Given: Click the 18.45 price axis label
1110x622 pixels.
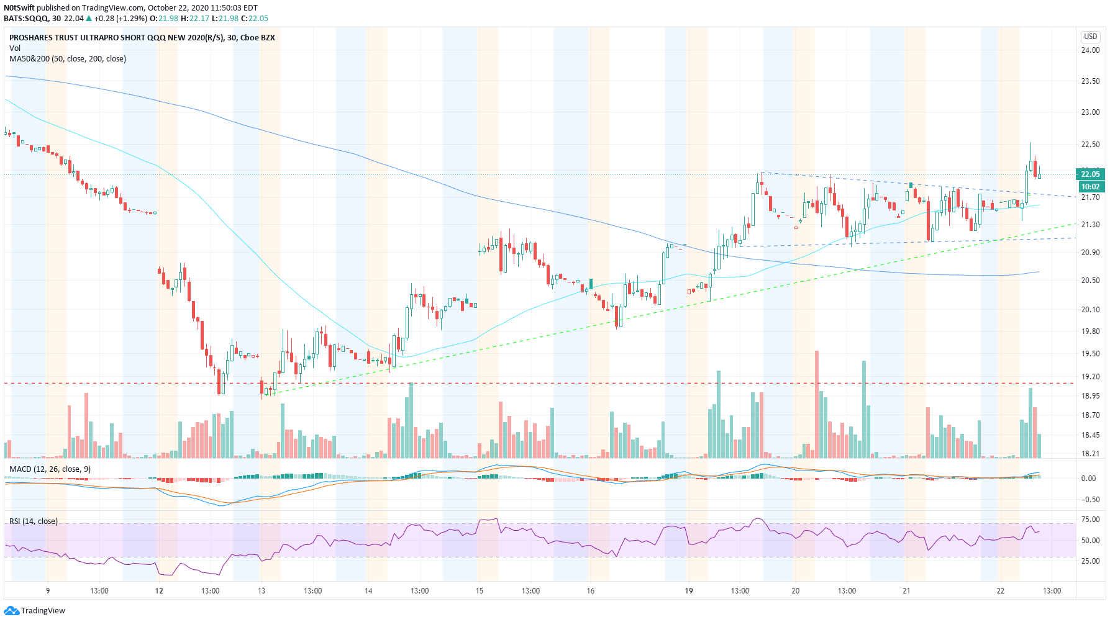Looking at the screenshot, I should point(1091,435).
